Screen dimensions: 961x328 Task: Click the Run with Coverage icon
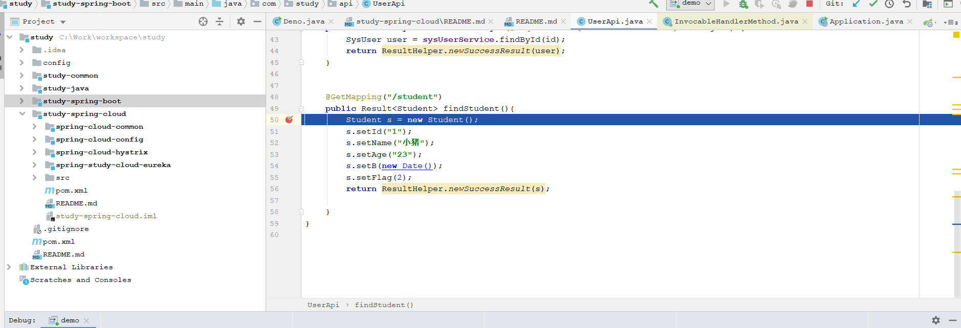click(x=759, y=4)
